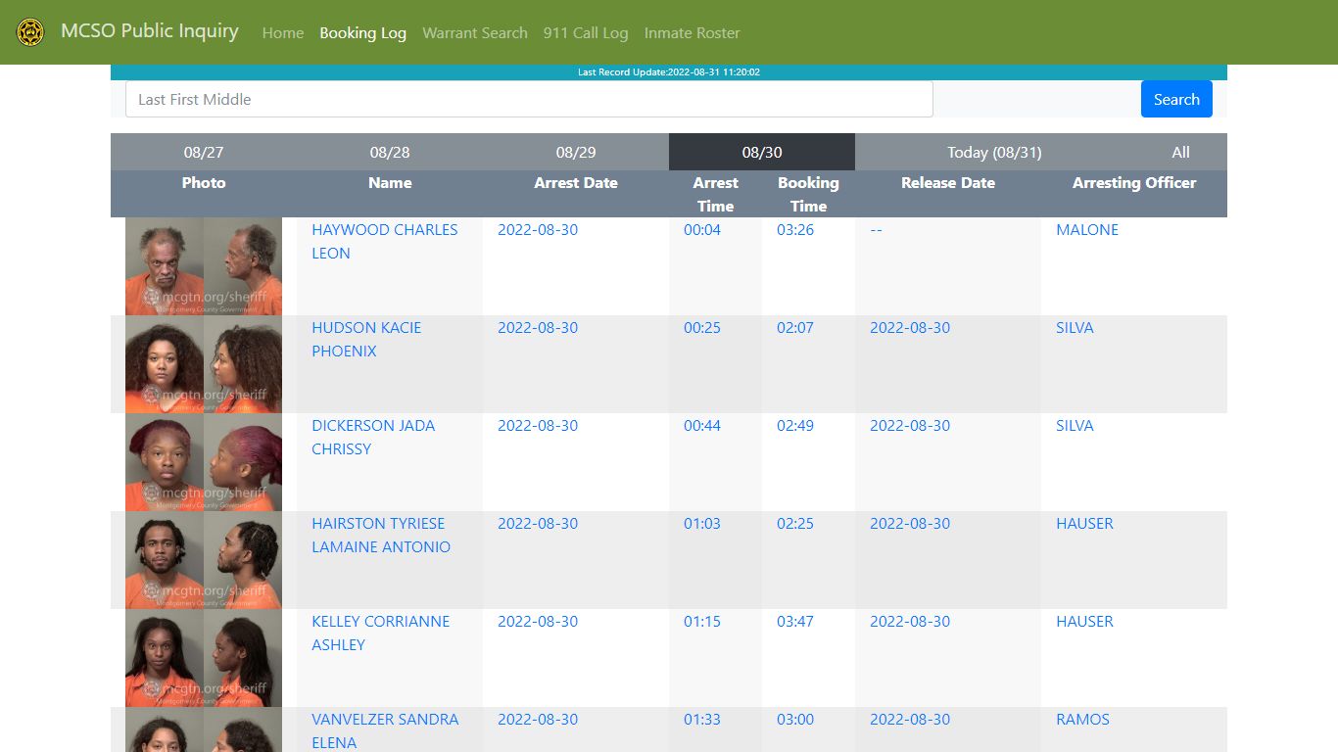Click Hairston's arrest date 2022-08-30

click(538, 523)
